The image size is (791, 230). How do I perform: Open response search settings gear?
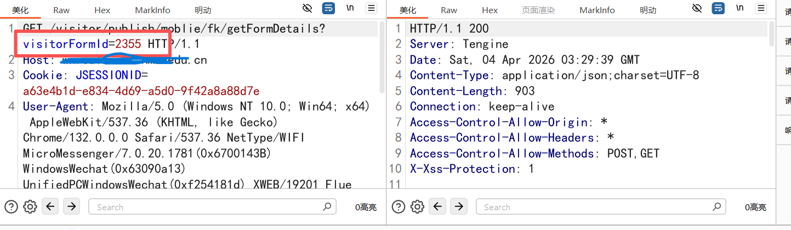[417, 206]
